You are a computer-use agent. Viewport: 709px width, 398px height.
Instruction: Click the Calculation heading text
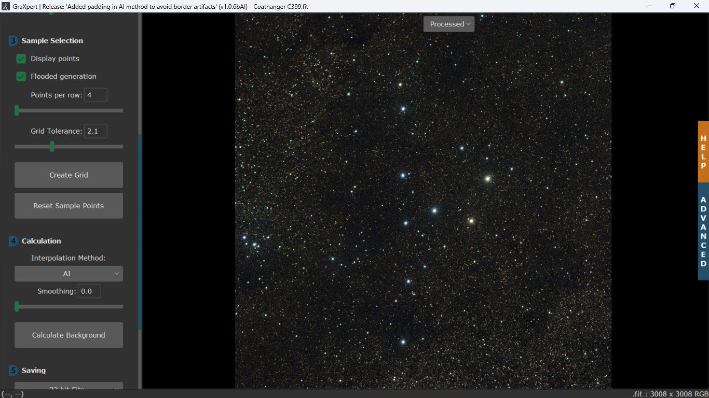pyautogui.click(x=42, y=241)
